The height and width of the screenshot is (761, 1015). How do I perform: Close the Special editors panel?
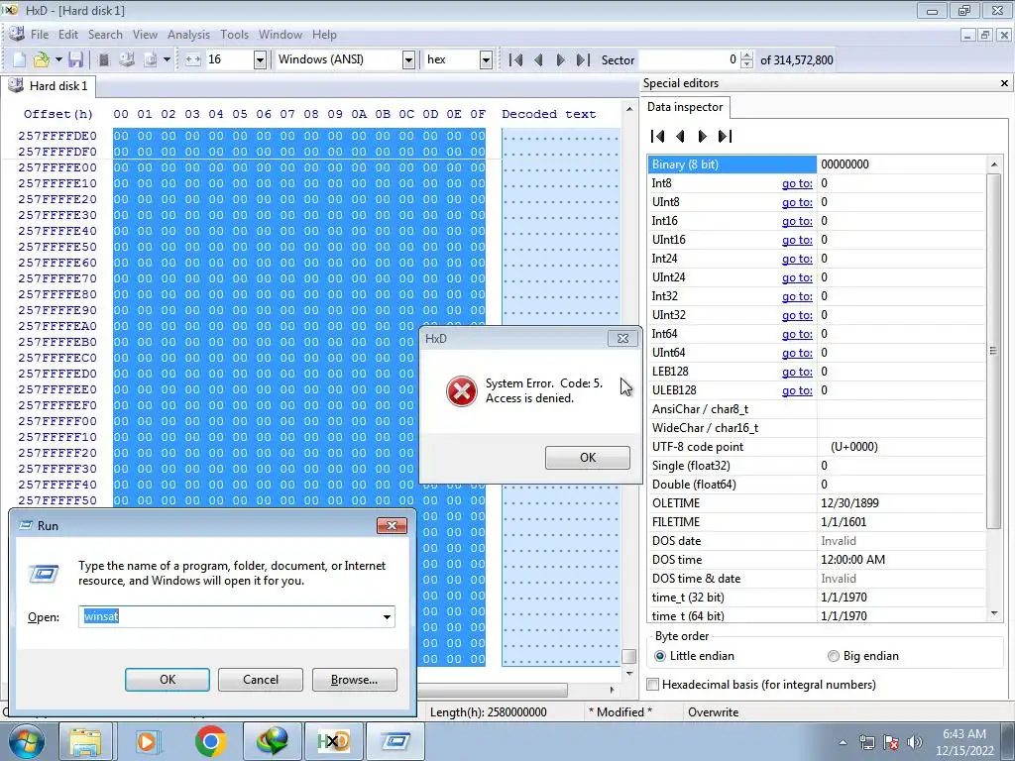(1004, 83)
